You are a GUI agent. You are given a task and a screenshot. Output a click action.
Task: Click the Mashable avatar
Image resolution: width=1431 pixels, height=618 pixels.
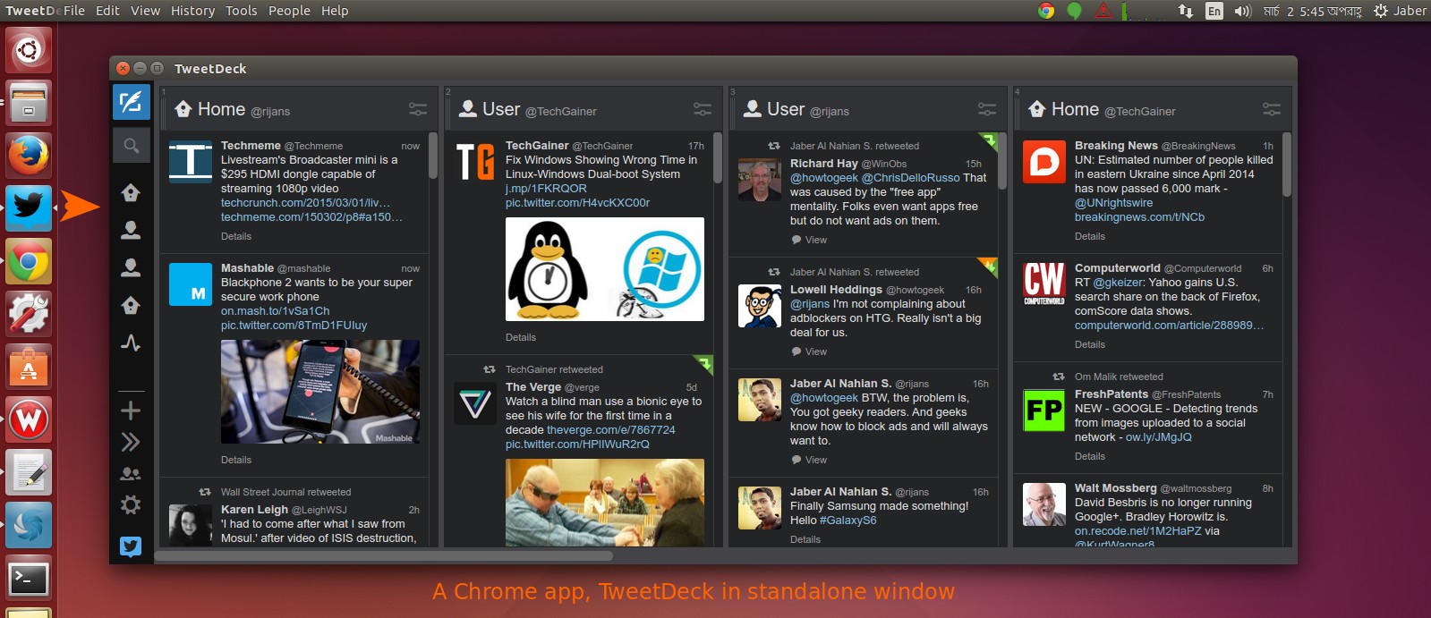pos(191,284)
